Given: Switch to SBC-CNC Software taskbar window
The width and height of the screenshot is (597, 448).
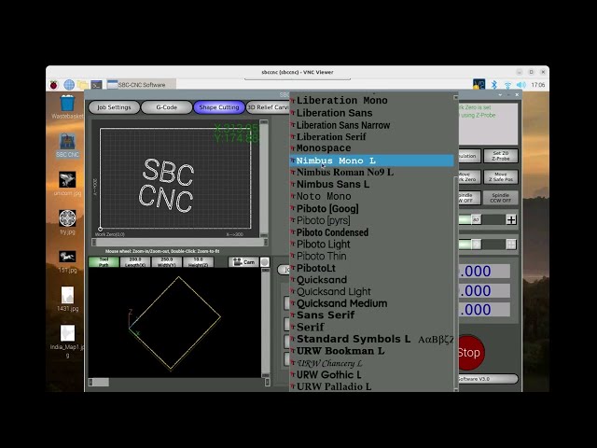Looking at the screenshot, I should pos(141,85).
